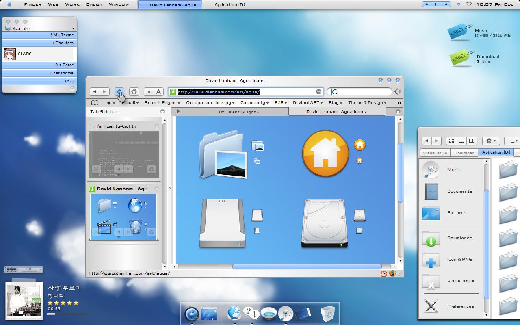Click the large internal hard disk icon
This screenshot has width=520, height=325.
point(324,223)
